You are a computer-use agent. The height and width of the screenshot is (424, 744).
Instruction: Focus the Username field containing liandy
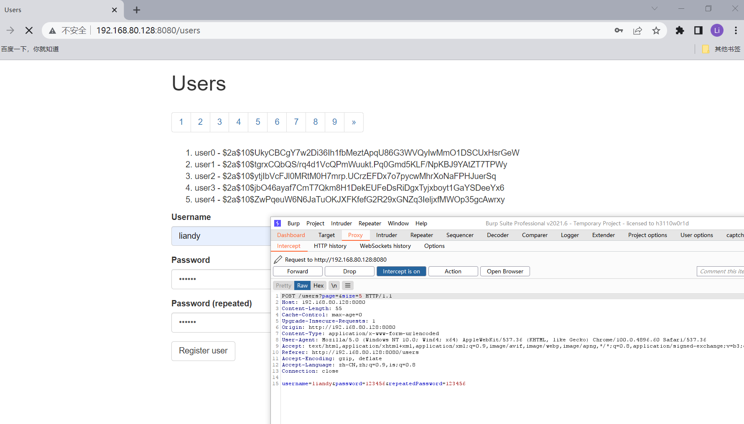[x=221, y=236]
